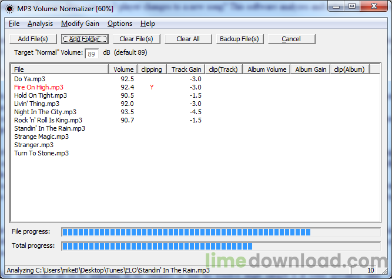Image resolution: width=392 pixels, height=279 pixels.
Task: Click the Clear All button
Action: tap(188, 39)
